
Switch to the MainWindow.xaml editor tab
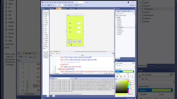pyautogui.click(x=64, y=9)
